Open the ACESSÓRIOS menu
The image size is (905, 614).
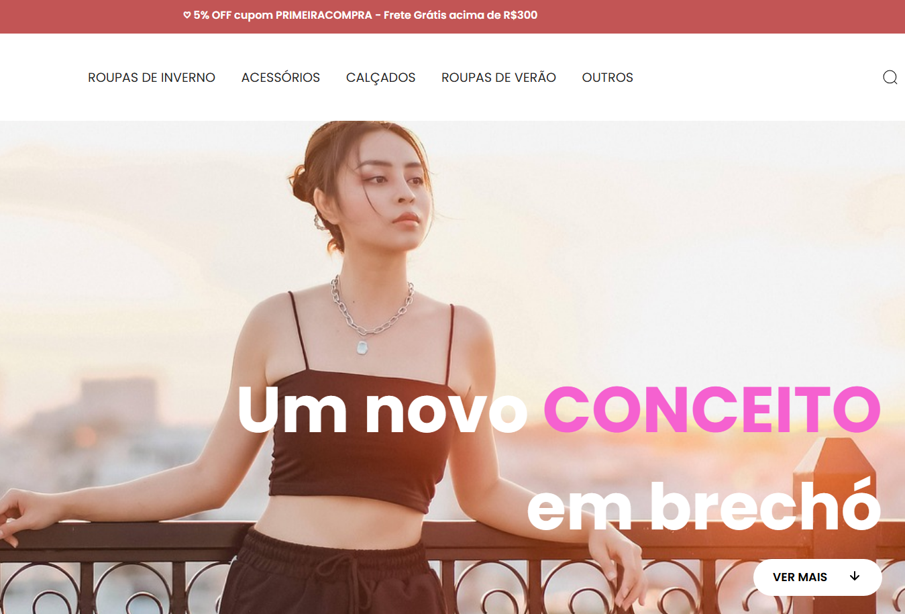(x=280, y=77)
